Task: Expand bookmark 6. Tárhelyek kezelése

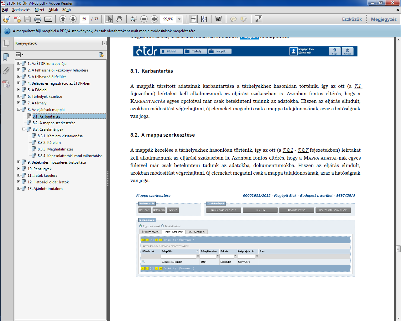Action: 18,96
